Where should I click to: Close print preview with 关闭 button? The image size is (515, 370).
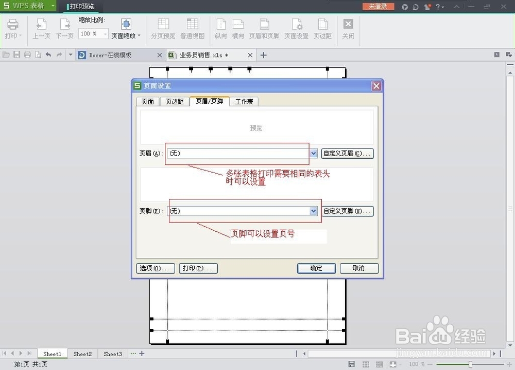point(348,29)
